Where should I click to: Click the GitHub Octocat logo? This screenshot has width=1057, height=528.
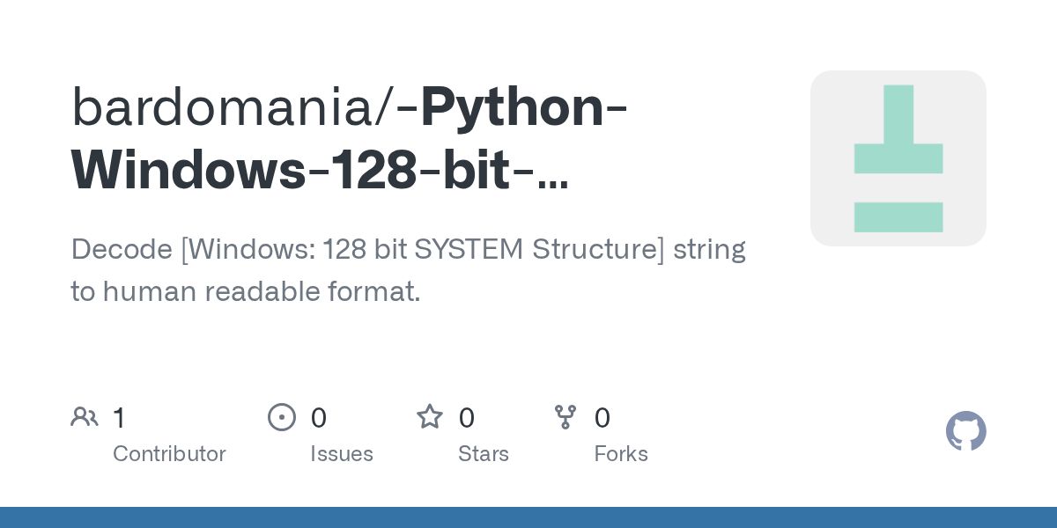(x=966, y=431)
